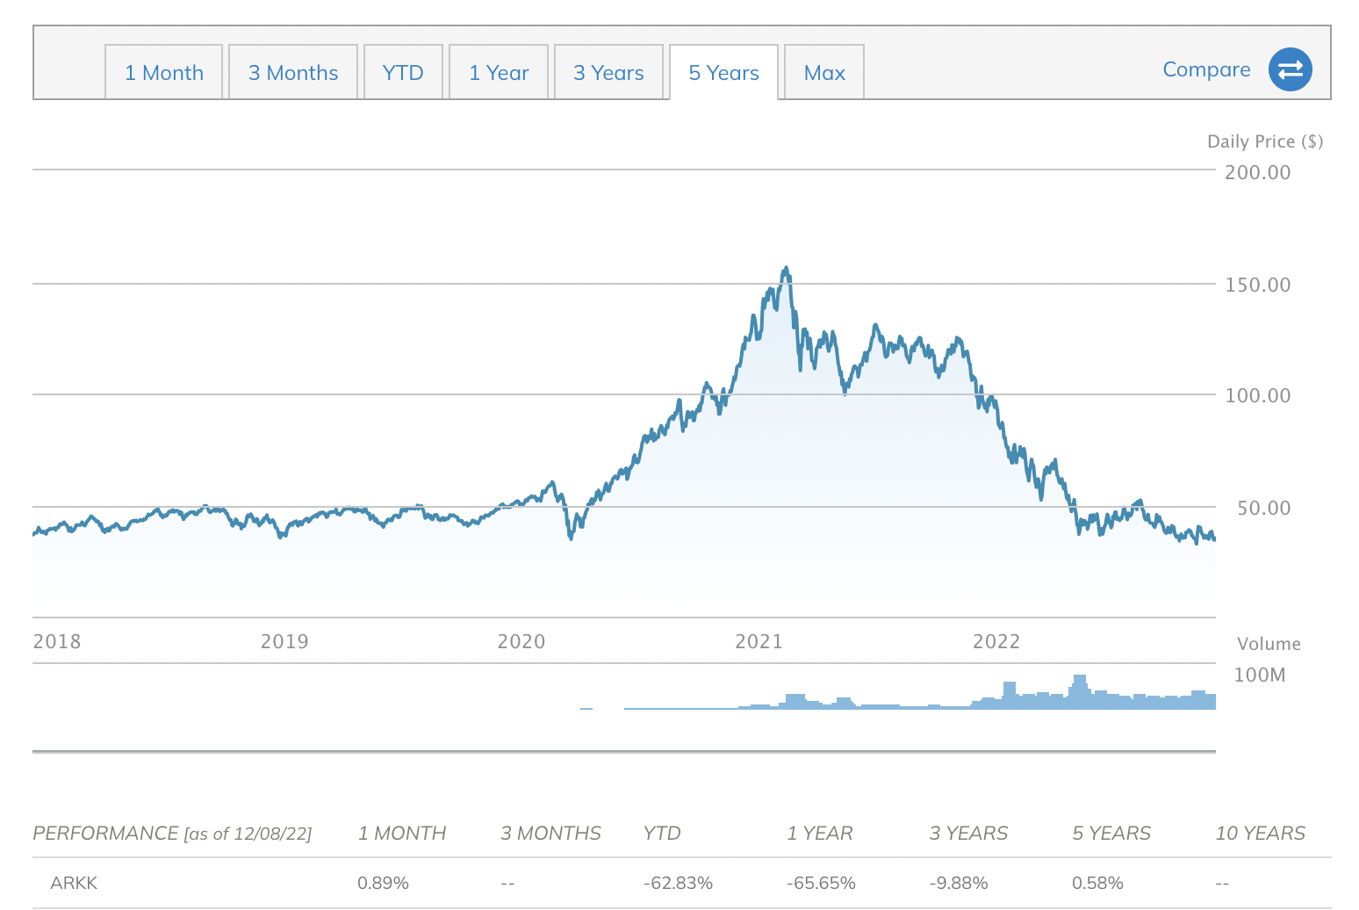Viewport: 1359px width, 910px height.
Task: Click the 100.00 price axis label
Action: point(1258,395)
